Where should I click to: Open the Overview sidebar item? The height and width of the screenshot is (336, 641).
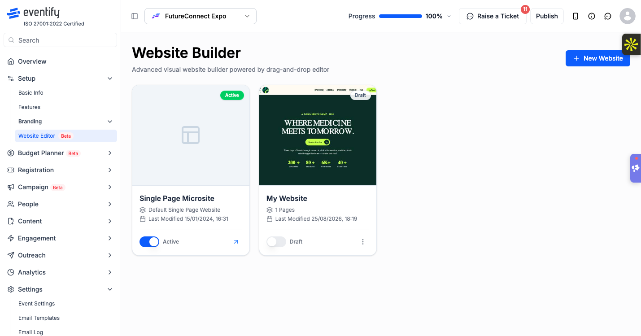[60, 61]
